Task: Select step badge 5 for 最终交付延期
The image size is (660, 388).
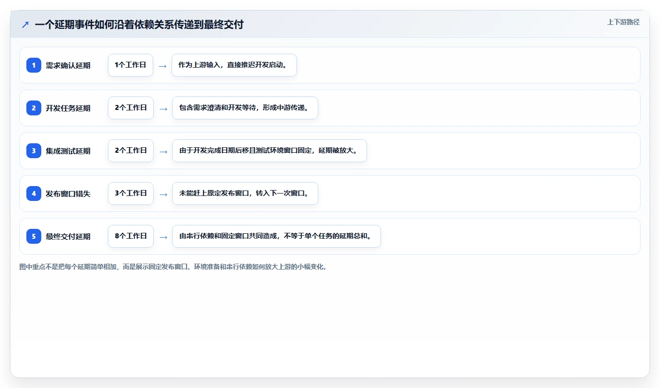Action: point(34,236)
